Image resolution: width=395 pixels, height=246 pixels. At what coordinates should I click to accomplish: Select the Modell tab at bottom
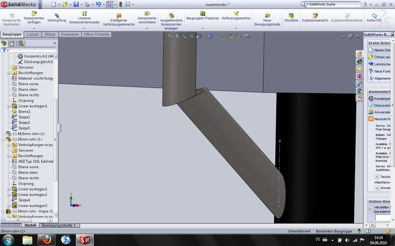pos(31,225)
